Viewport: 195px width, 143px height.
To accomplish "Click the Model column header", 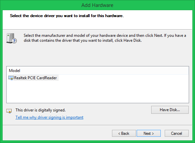I will 14,71.
